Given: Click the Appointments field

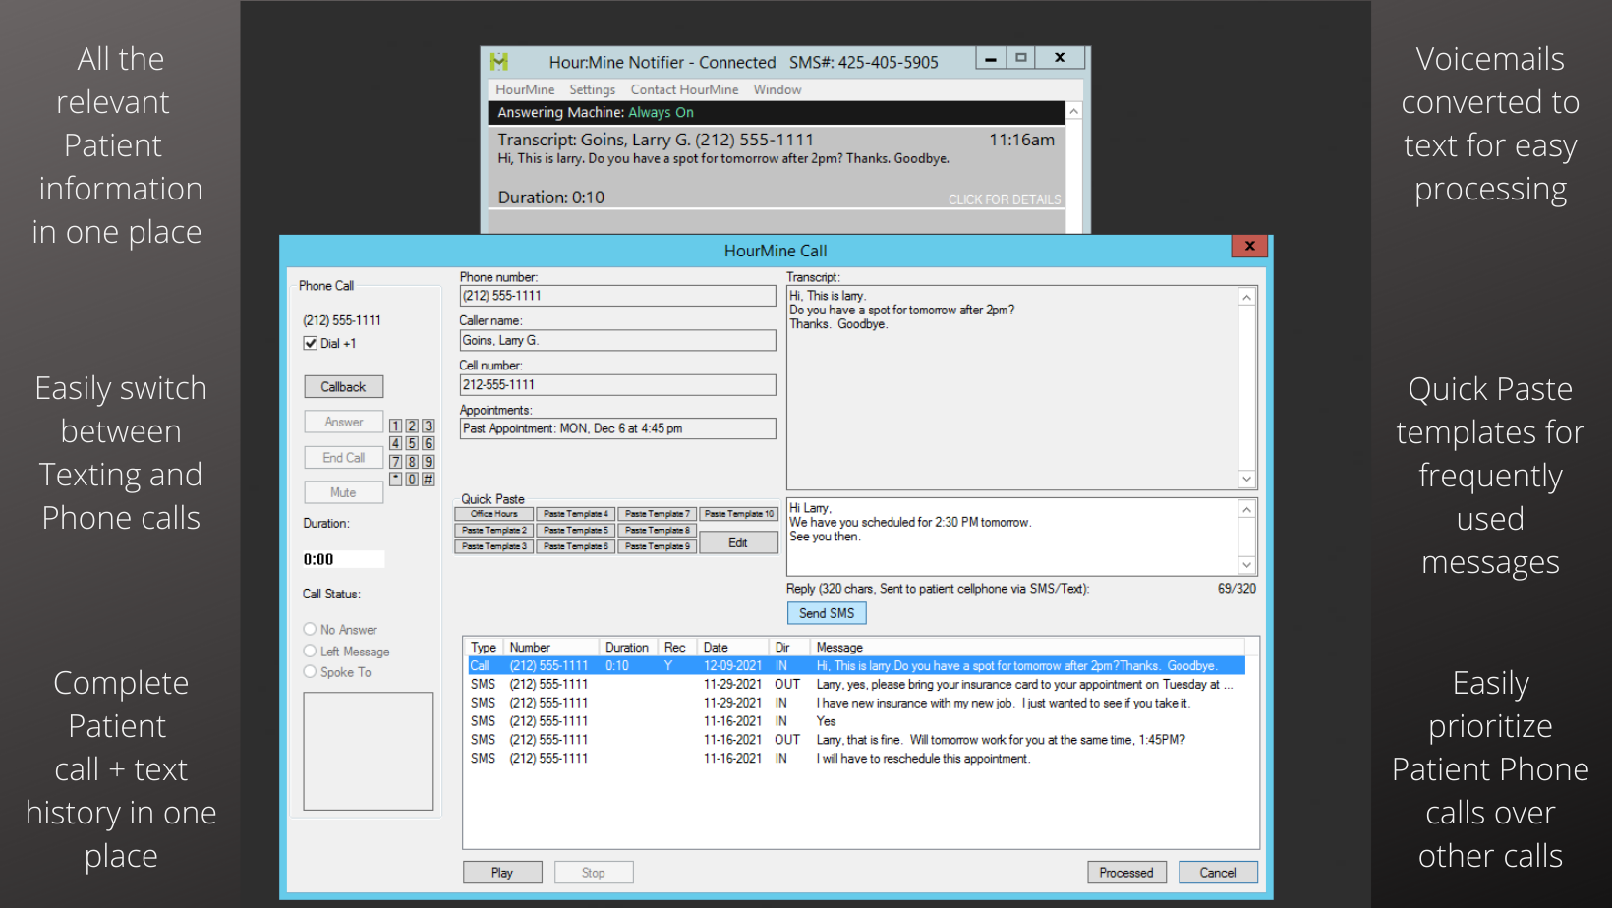Looking at the screenshot, I should tap(617, 428).
